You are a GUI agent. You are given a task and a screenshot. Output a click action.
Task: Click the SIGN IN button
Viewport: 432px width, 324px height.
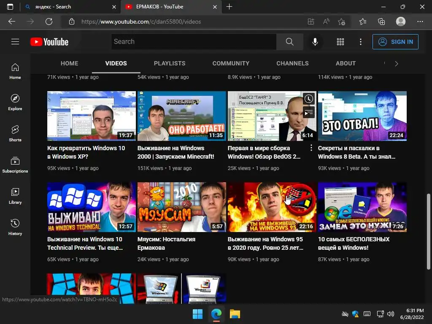[395, 42]
